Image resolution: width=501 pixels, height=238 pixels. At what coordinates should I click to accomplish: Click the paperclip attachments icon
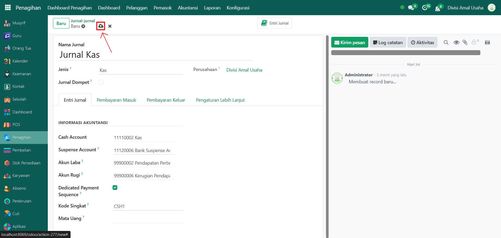point(465,42)
